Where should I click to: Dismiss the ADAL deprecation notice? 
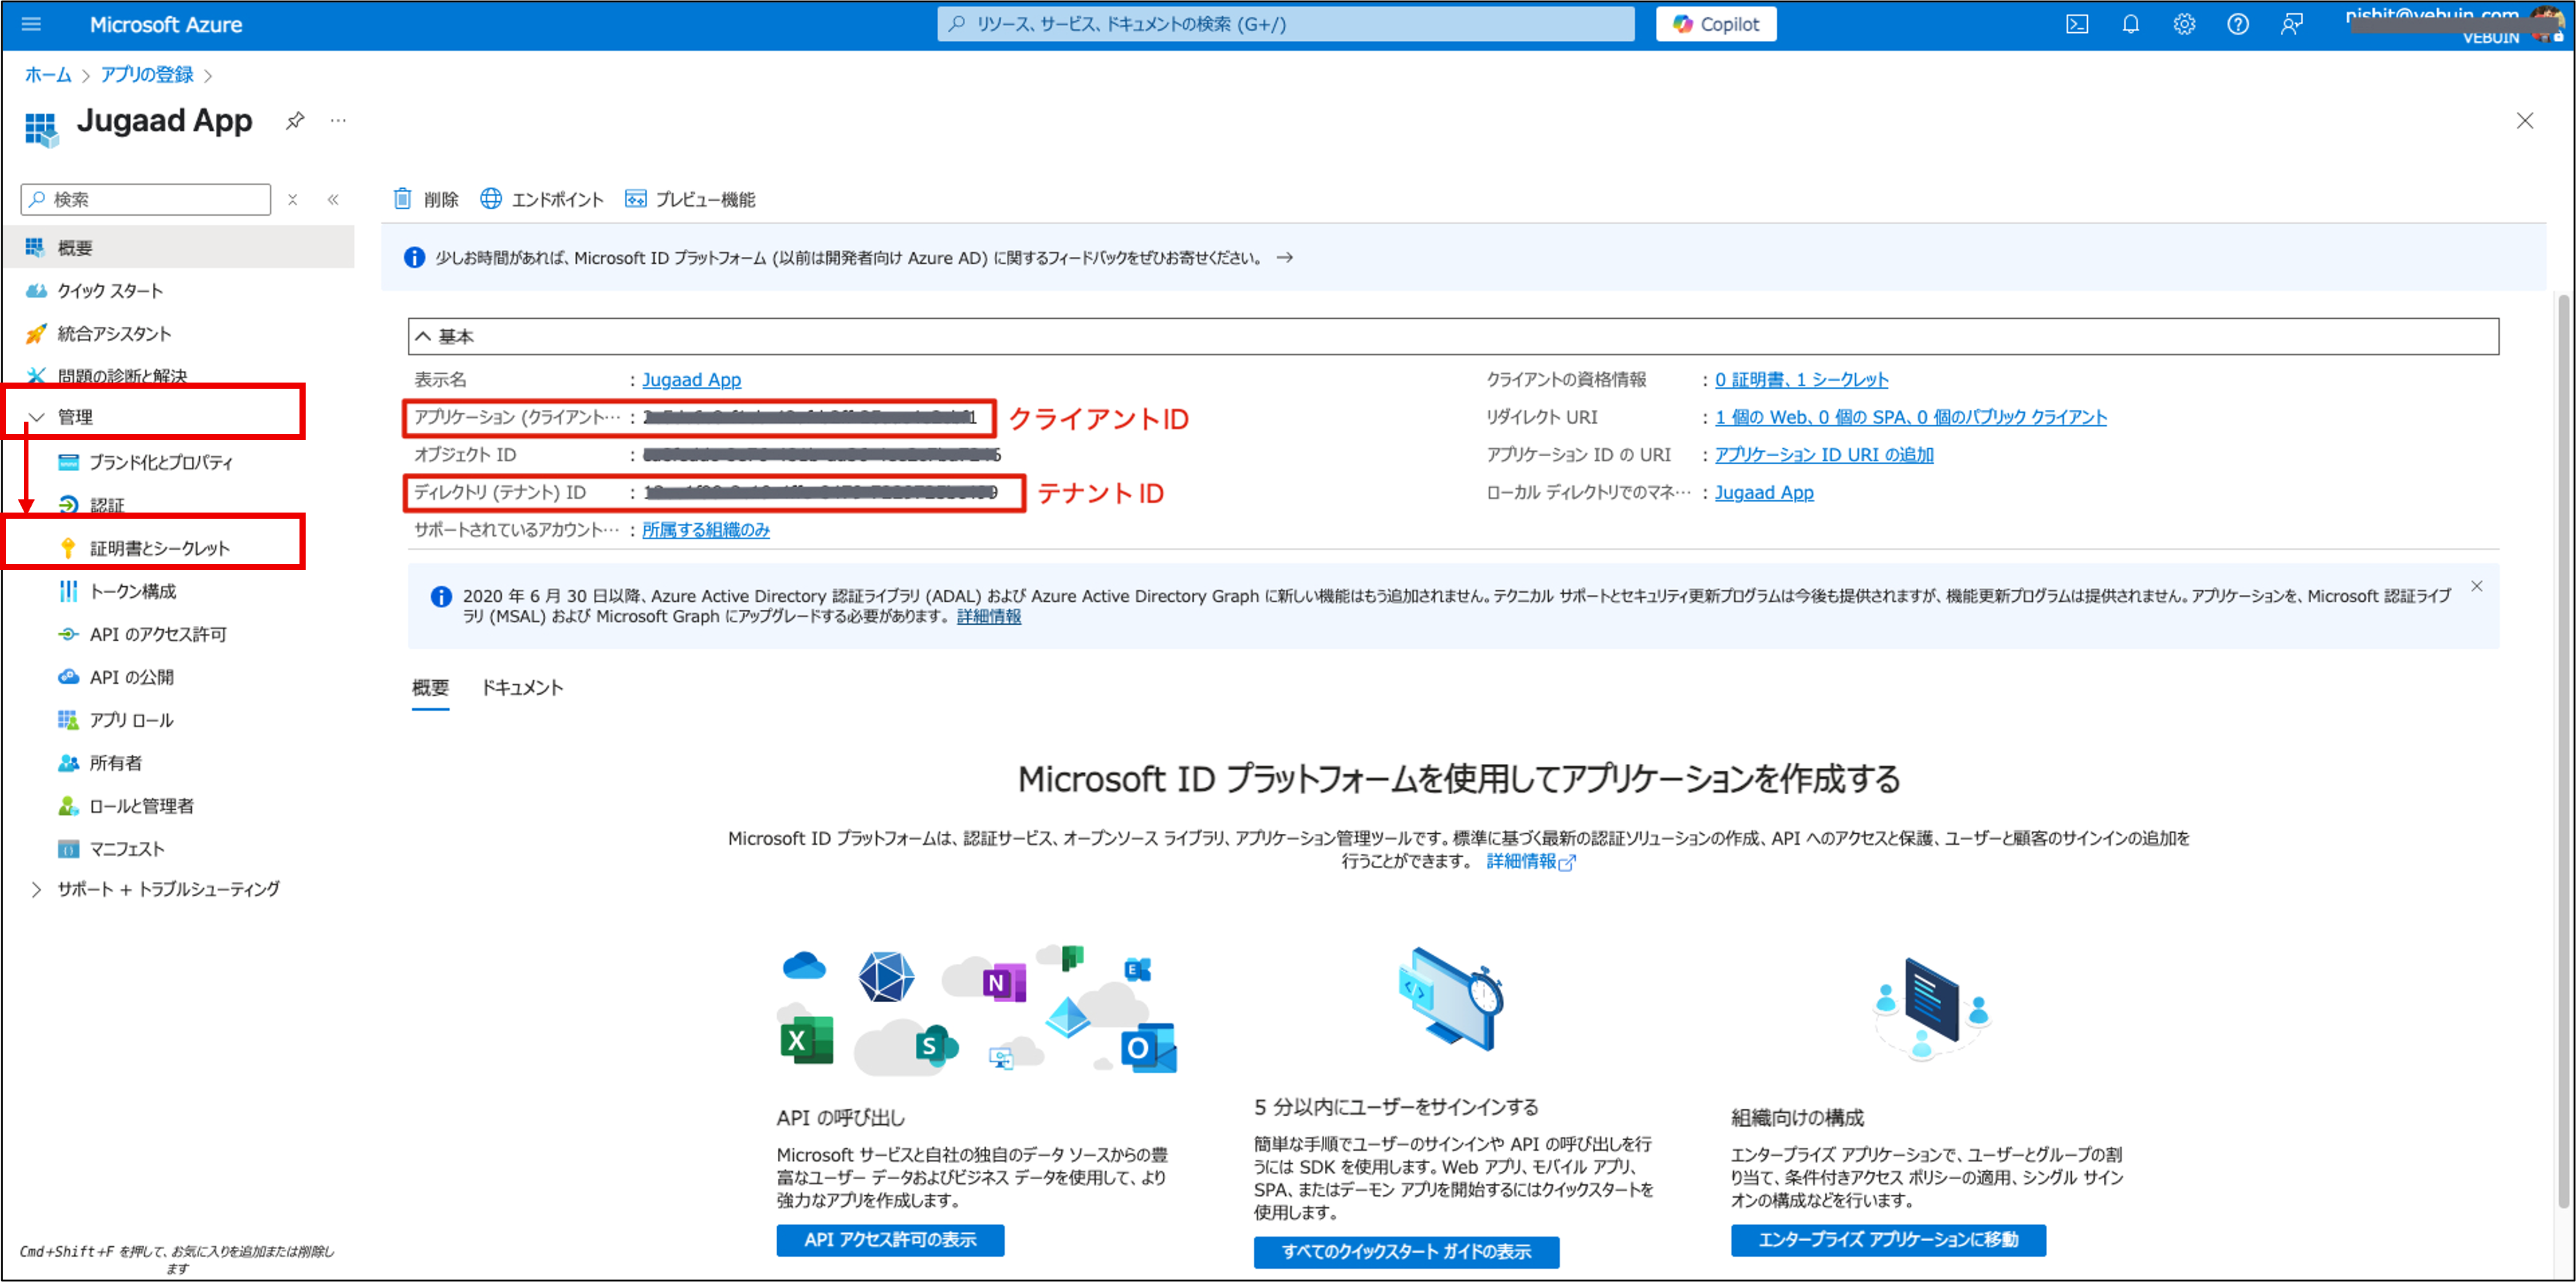(2476, 586)
